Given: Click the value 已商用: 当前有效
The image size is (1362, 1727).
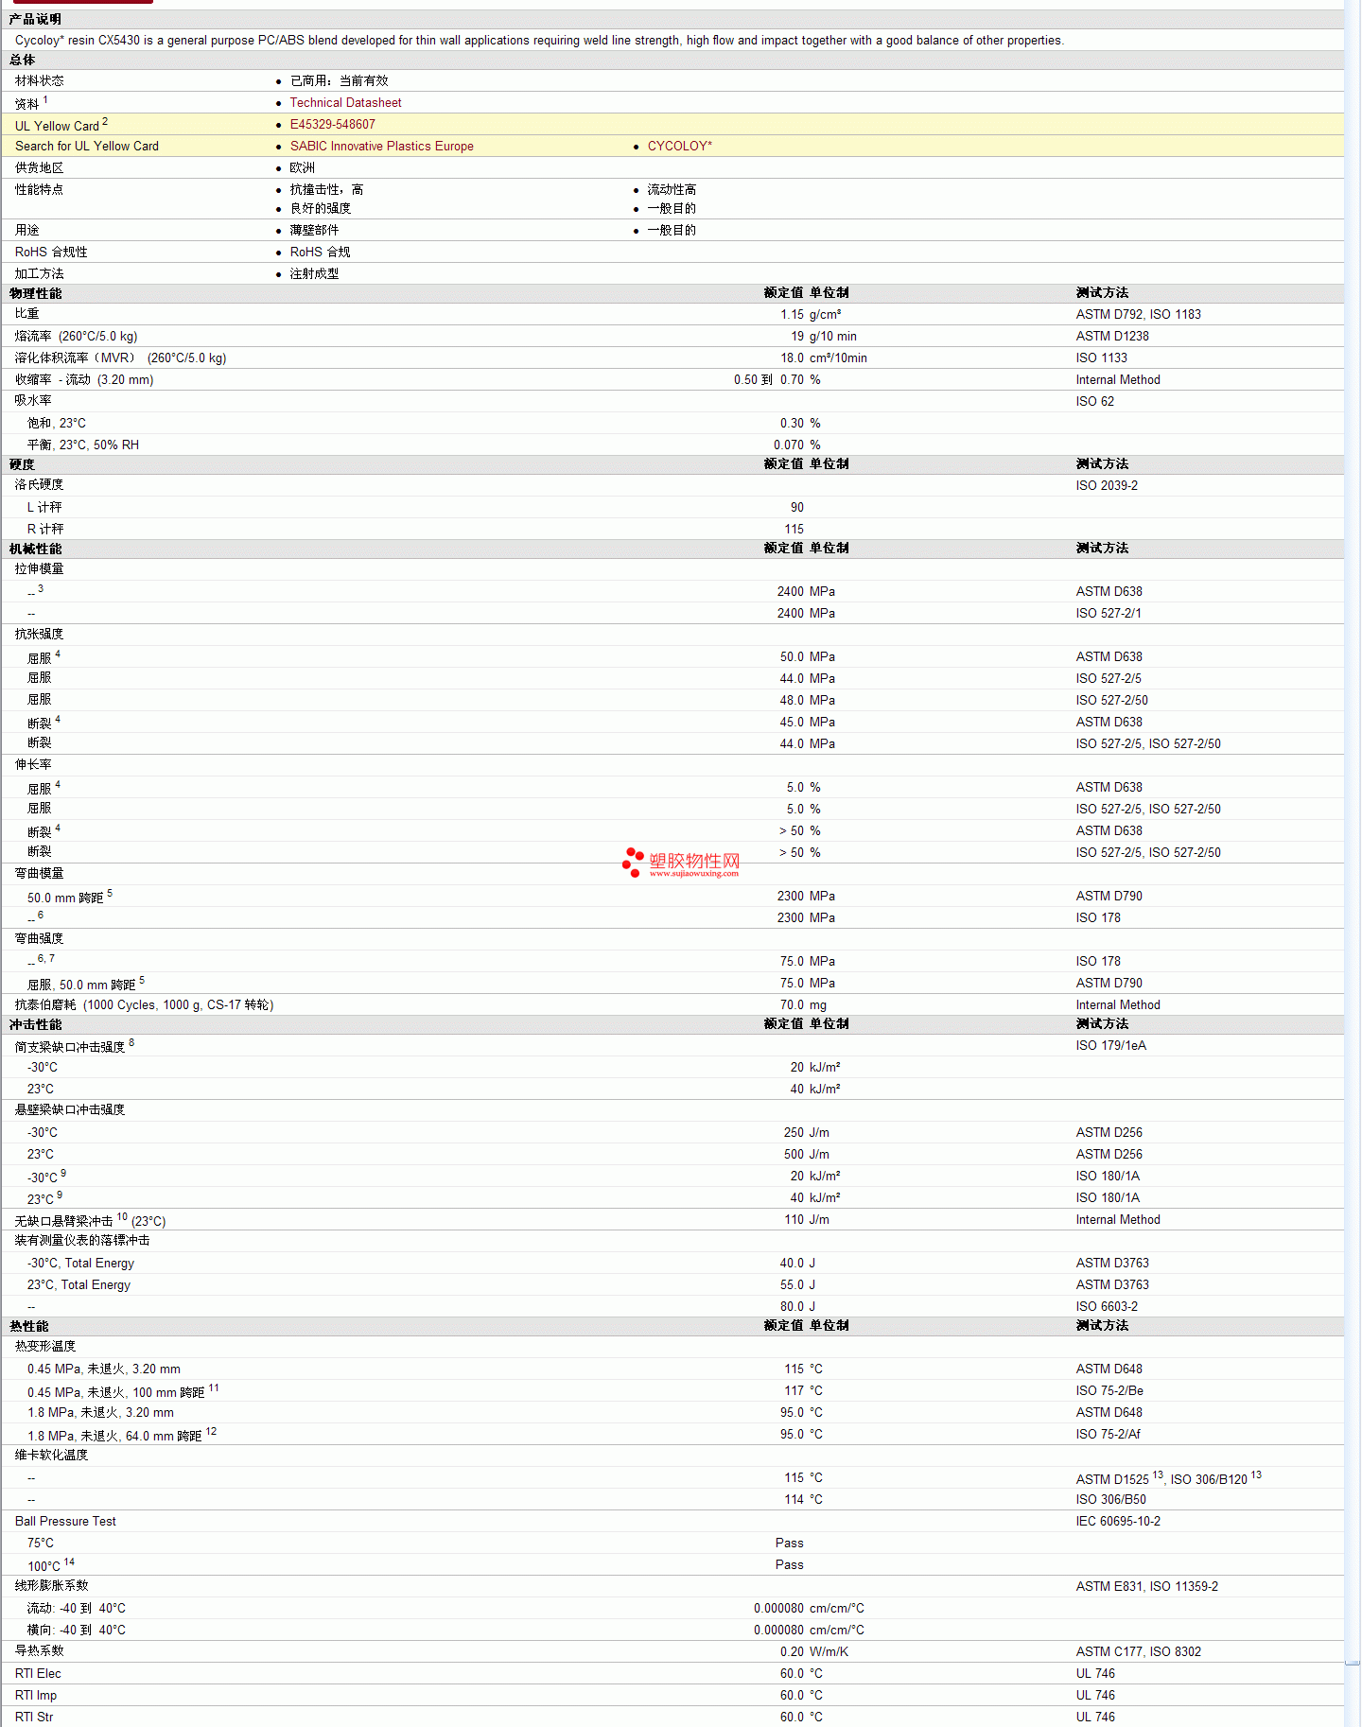Looking at the screenshot, I should (x=339, y=80).
